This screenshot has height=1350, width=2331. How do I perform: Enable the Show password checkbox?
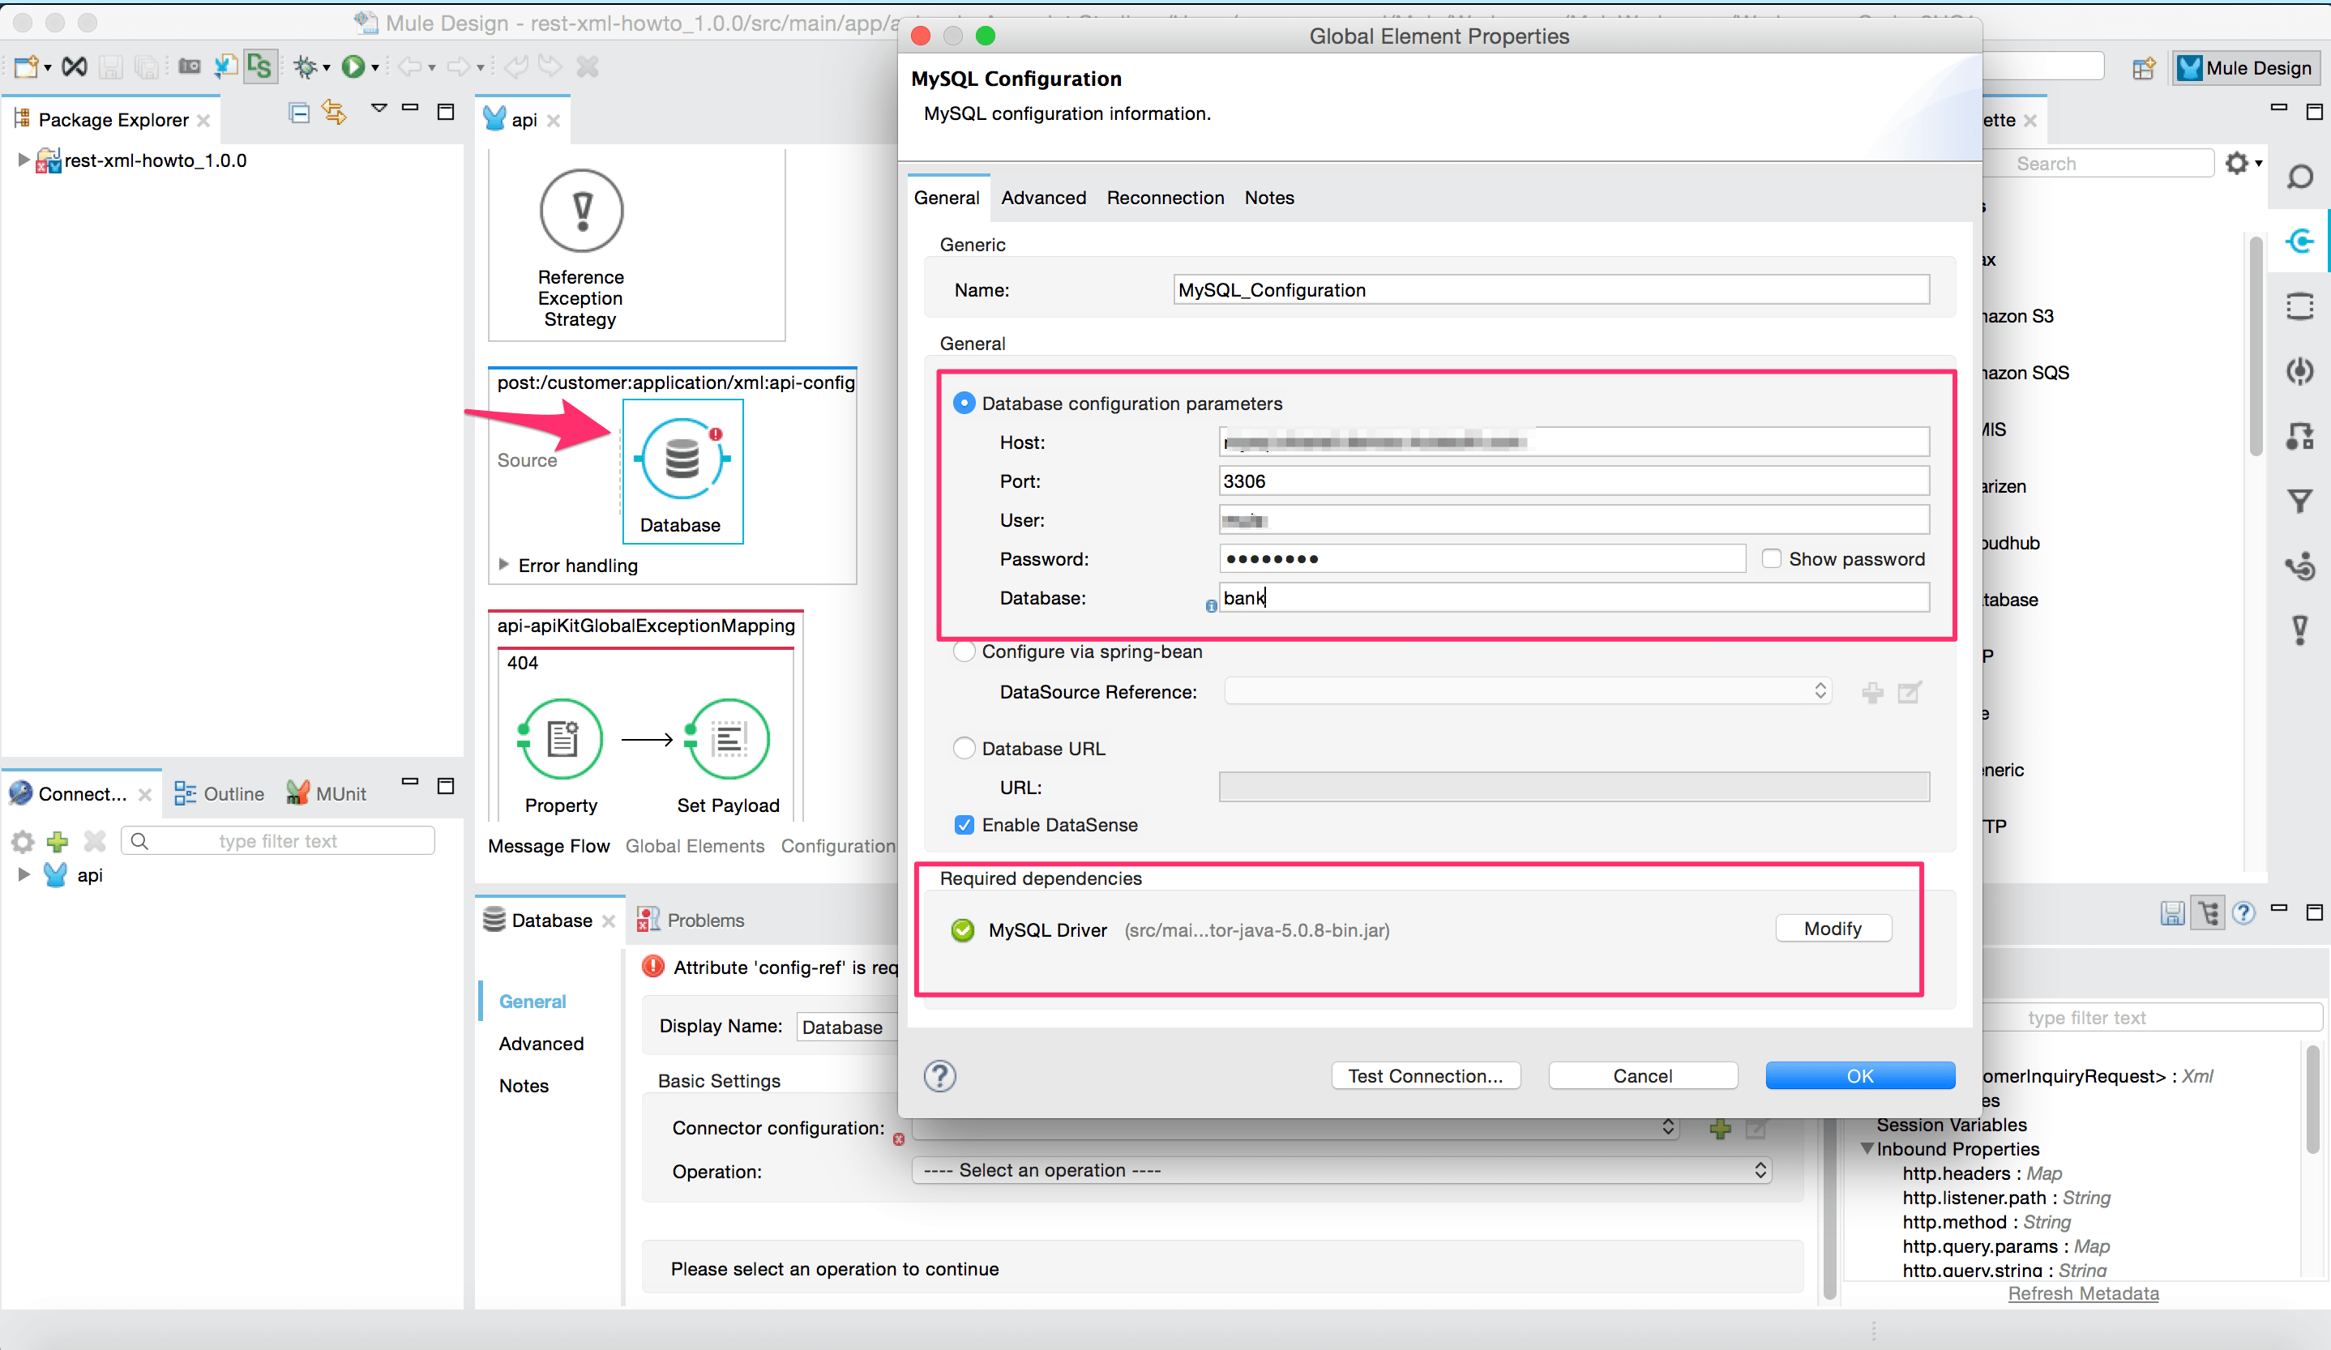coord(1773,558)
